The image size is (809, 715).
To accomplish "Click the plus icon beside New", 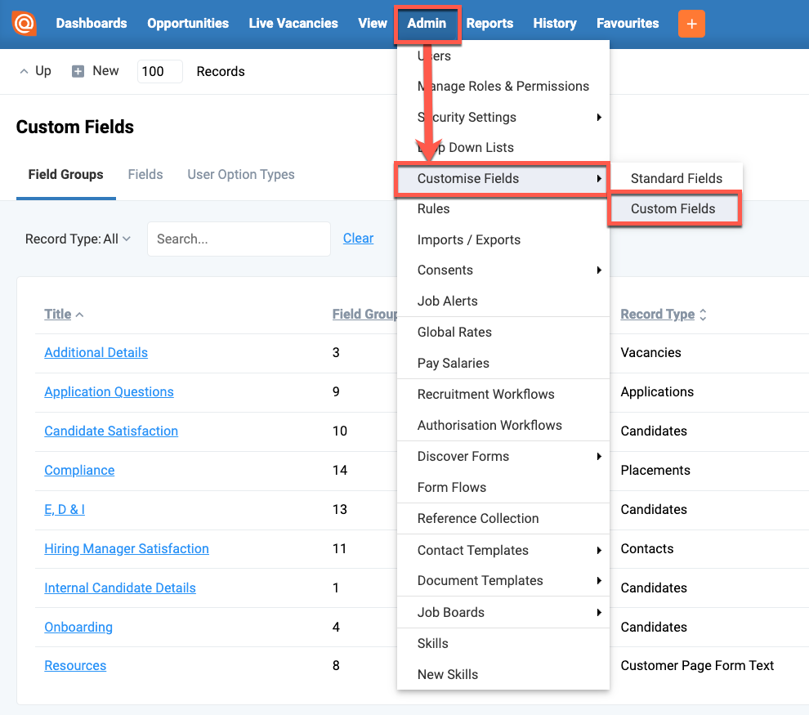I will [x=77, y=71].
